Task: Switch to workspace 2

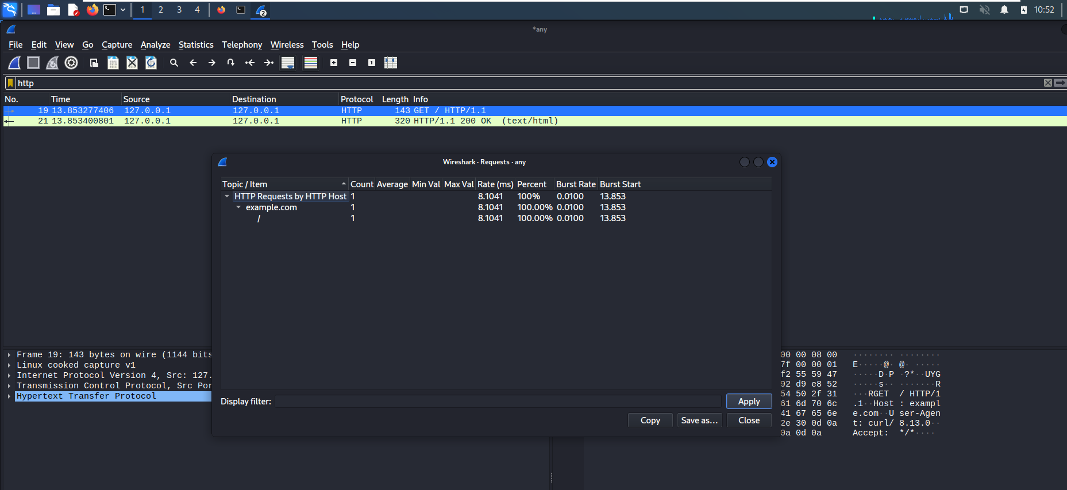Action: pos(161,10)
